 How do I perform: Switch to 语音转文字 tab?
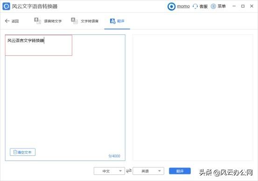pos(53,21)
